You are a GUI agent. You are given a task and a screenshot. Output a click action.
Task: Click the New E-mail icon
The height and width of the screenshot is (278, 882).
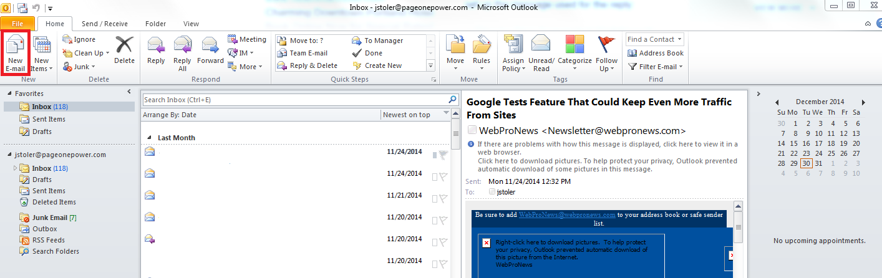[x=15, y=54]
